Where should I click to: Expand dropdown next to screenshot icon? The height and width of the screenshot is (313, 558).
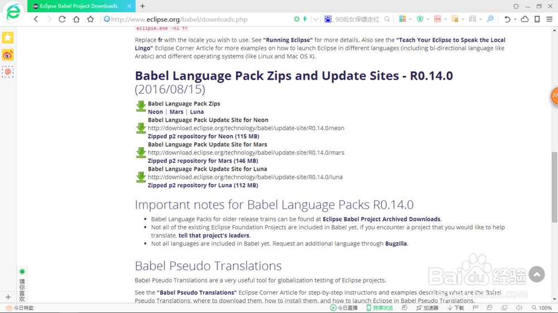point(463,19)
